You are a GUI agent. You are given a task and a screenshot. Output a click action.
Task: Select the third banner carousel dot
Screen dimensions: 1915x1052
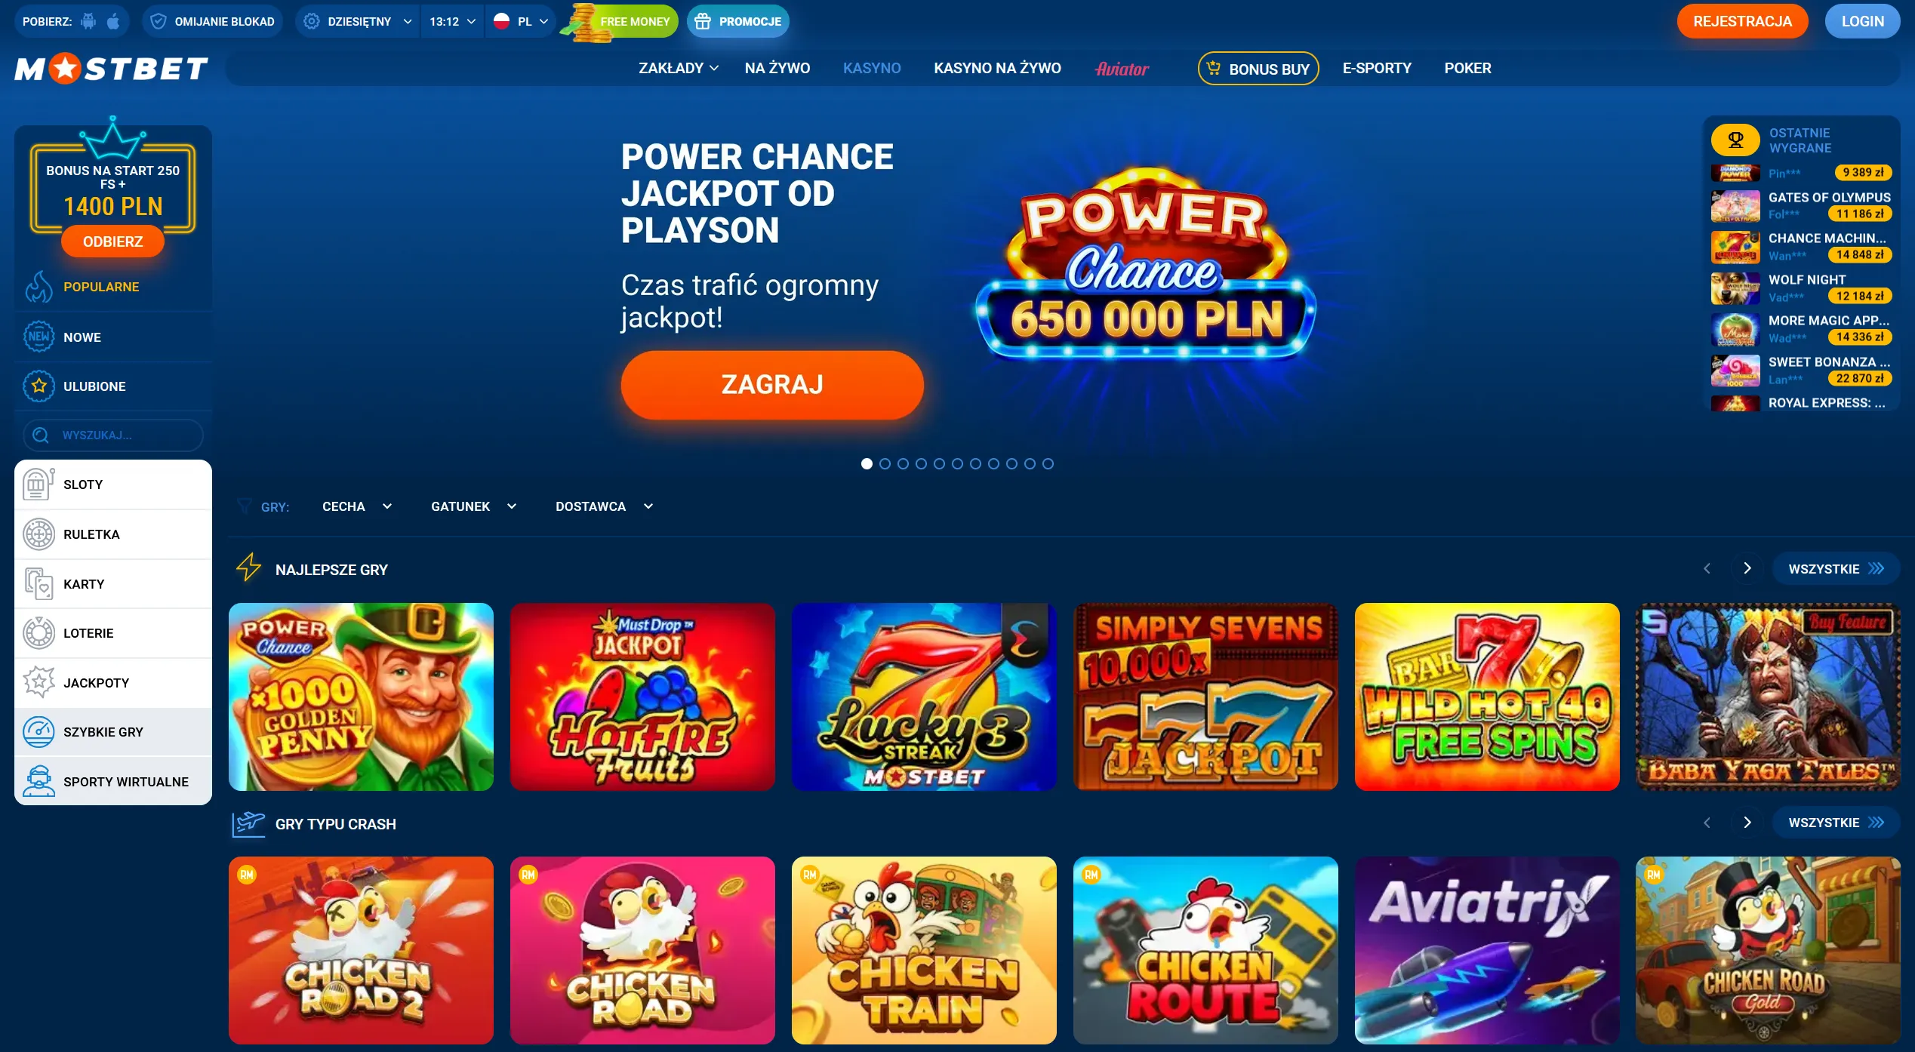[x=903, y=464]
